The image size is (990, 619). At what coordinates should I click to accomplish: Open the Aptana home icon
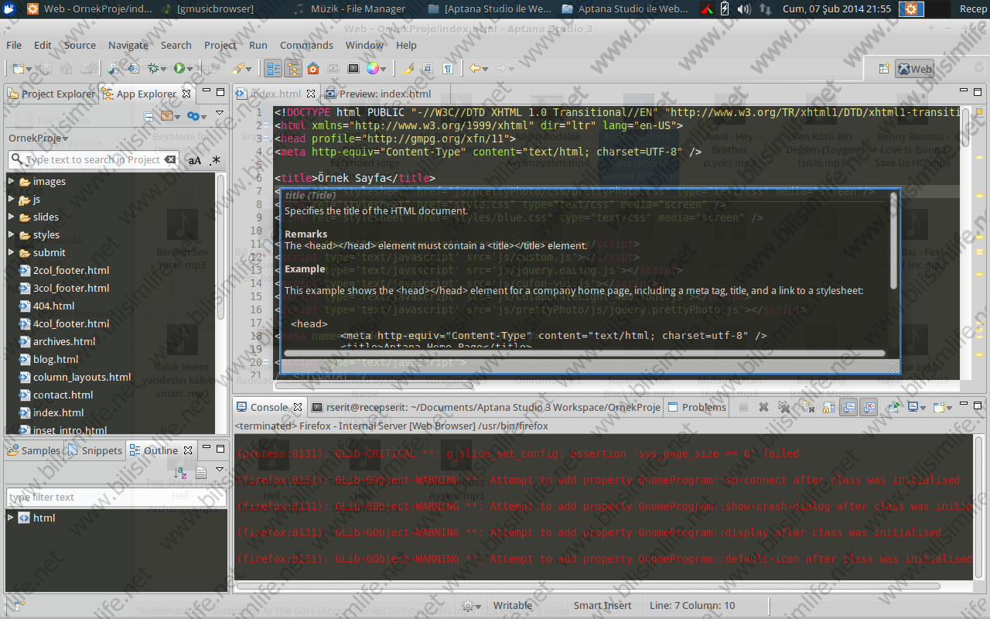tap(313, 68)
